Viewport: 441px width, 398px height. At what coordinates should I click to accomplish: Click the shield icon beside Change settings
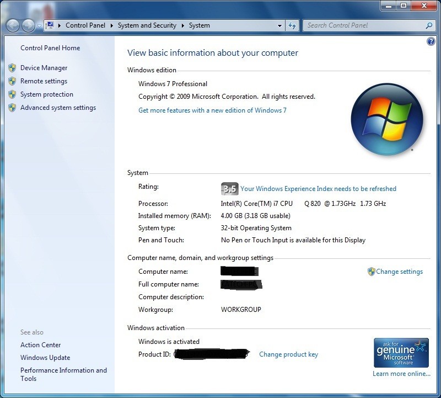click(371, 272)
